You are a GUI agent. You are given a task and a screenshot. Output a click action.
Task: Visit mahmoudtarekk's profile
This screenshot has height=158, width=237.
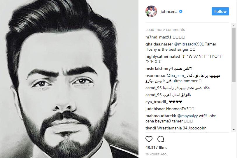[x=161, y=116]
